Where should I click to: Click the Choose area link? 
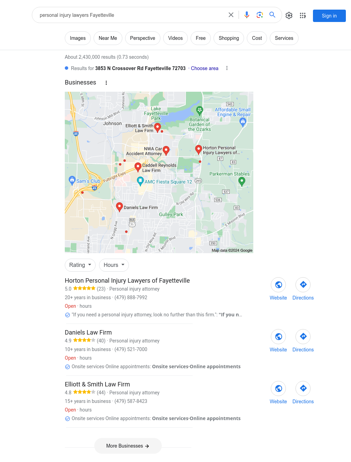205,68
